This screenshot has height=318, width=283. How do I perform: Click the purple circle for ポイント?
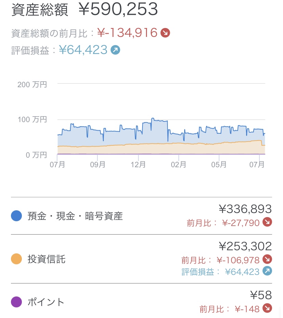coord(16,302)
